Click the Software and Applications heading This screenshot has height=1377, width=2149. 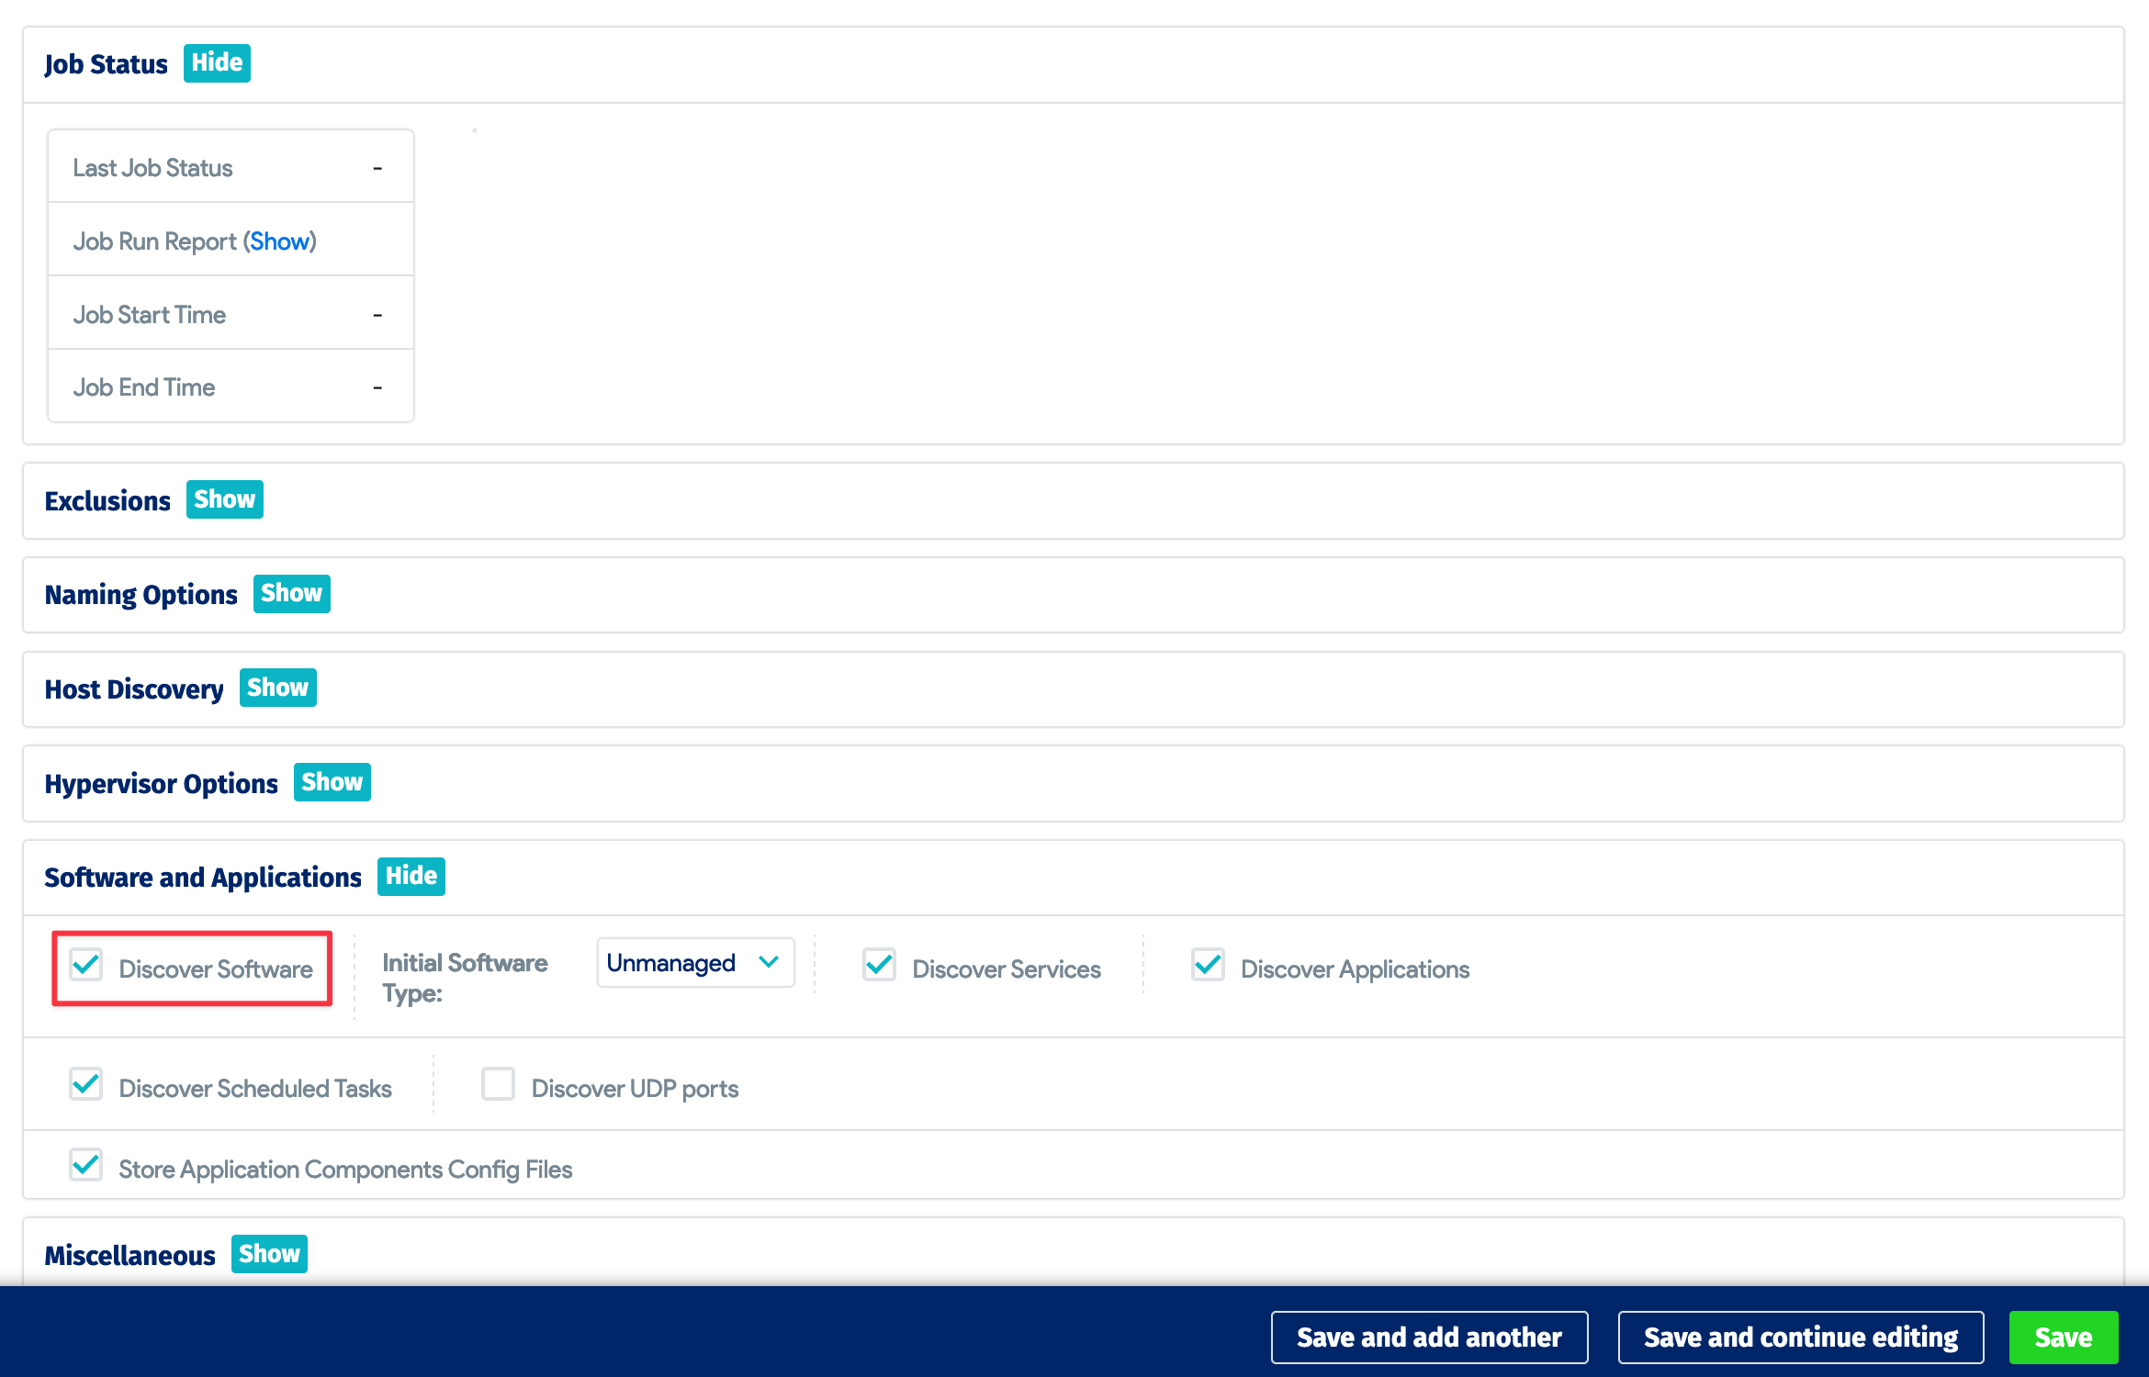tap(203, 878)
